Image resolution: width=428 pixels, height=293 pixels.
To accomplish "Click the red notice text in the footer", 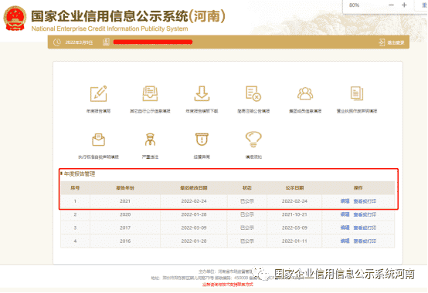I will 228,285.
